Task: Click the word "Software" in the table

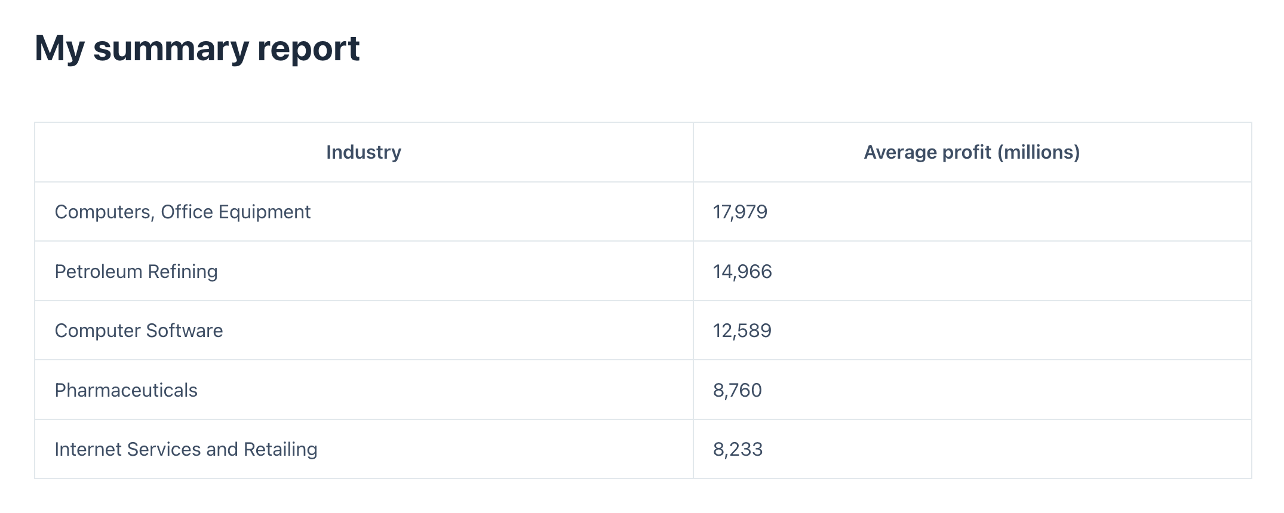Action: pos(185,330)
